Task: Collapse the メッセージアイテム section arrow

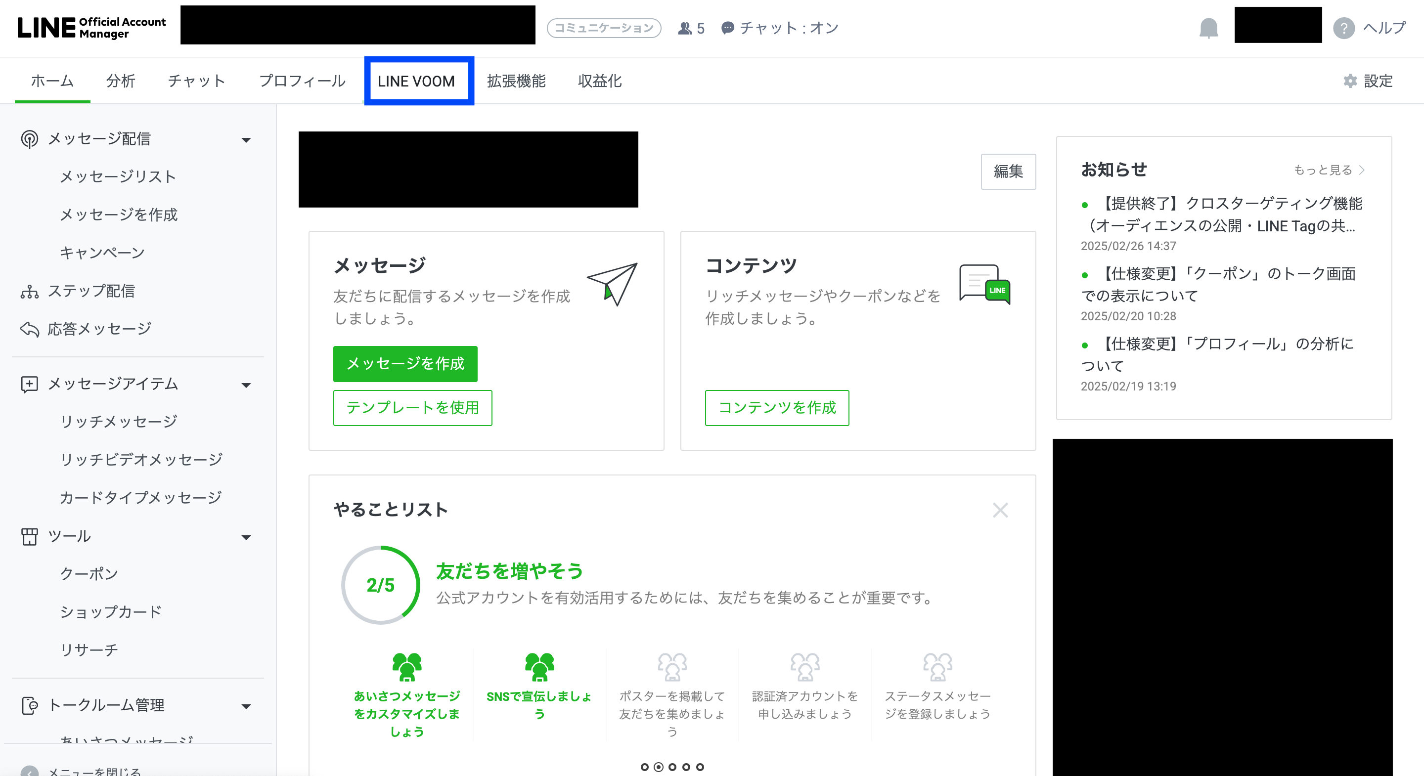Action: coord(247,385)
